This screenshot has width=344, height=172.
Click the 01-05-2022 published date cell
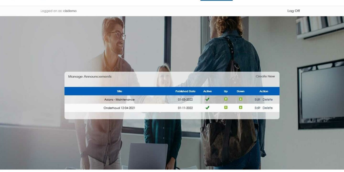pos(185,99)
